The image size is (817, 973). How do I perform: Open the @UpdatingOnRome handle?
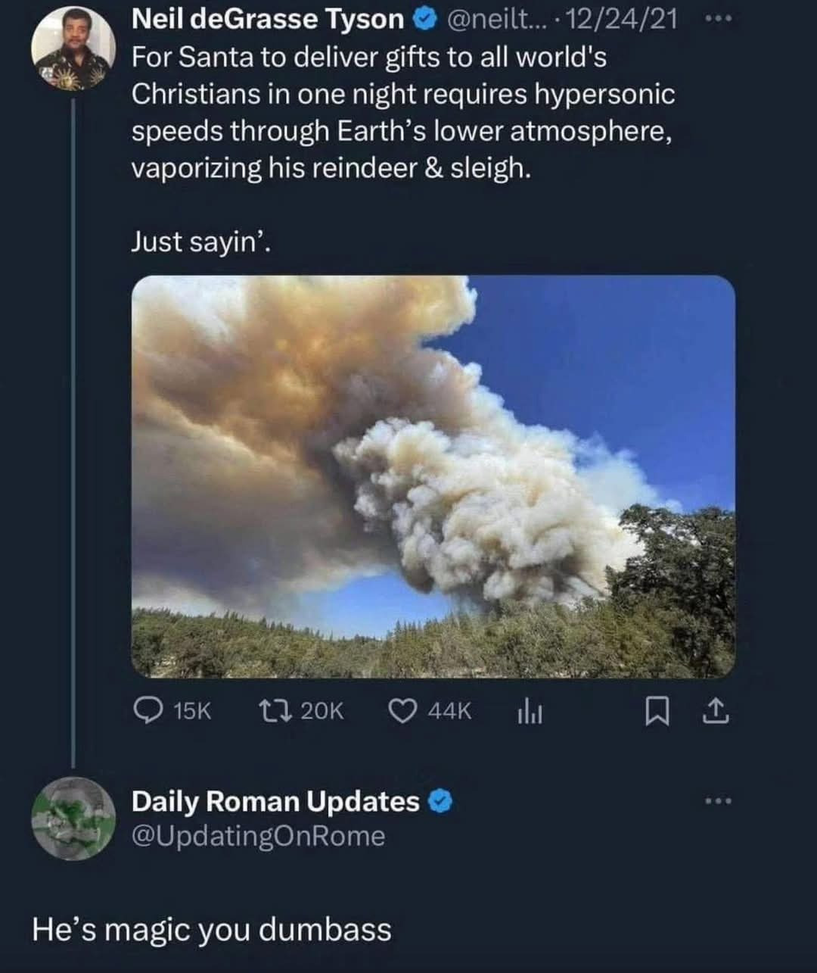258,836
